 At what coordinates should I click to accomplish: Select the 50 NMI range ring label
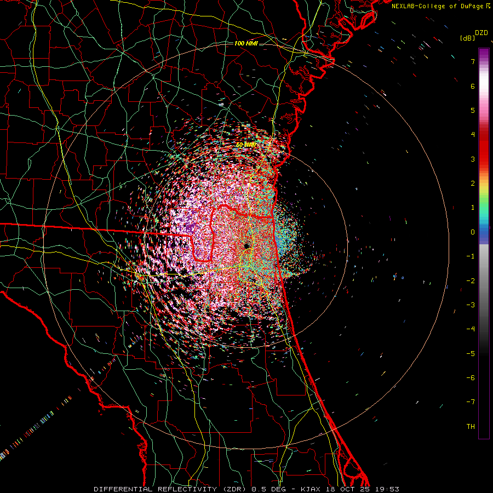246,145
